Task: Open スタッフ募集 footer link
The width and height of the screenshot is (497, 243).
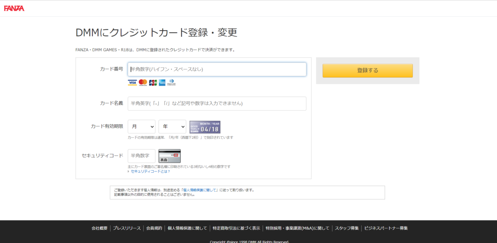Action: click(347, 228)
